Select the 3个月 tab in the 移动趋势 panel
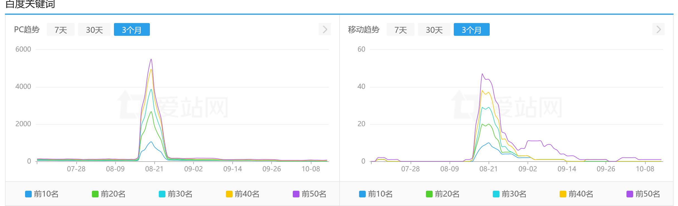Screen dimensions: 678x206 coord(472,30)
